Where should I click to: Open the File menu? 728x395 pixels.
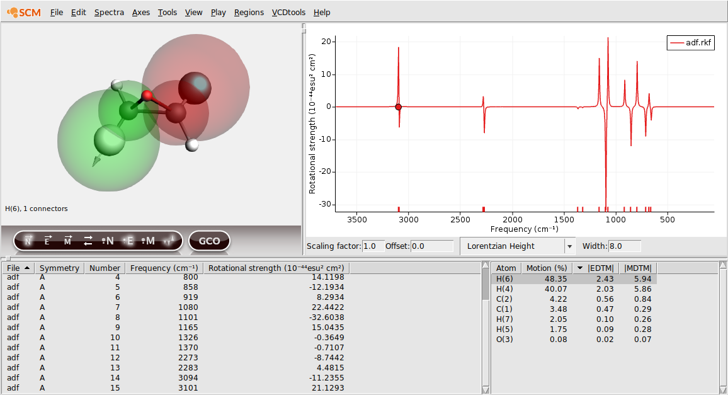pos(56,13)
